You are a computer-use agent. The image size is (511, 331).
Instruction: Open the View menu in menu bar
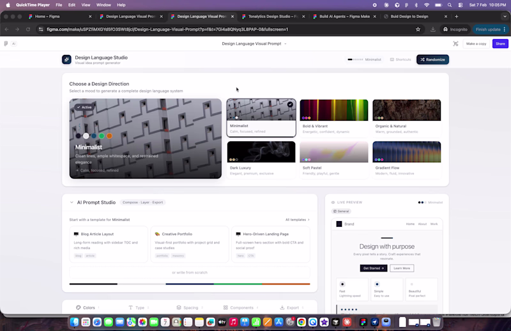pos(86,5)
